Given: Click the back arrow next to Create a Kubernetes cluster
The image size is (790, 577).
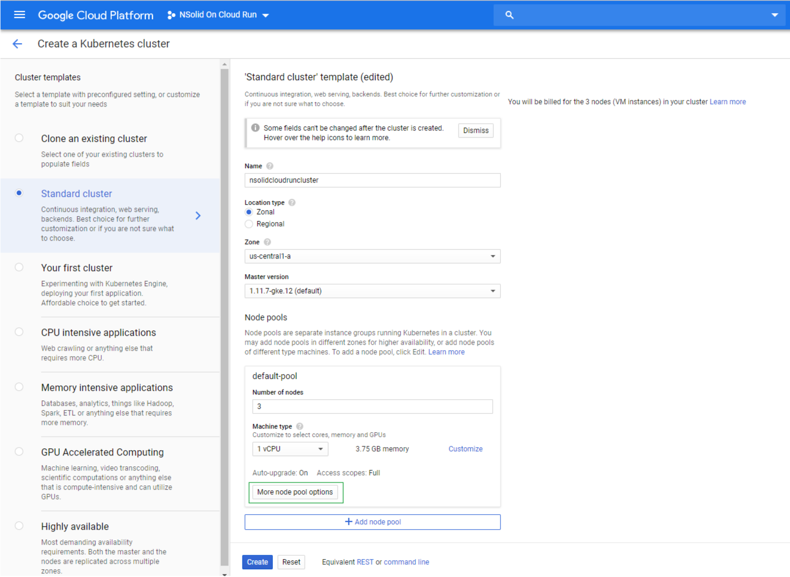Looking at the screenshot, I should [x=17, y=44].
